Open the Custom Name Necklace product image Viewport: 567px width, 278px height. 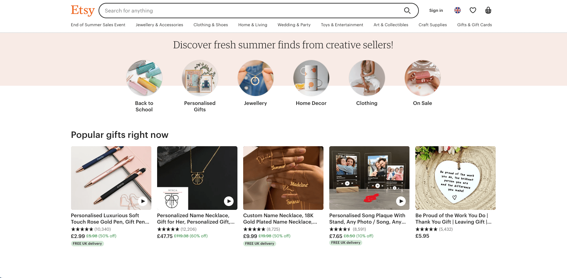(283, 178)
